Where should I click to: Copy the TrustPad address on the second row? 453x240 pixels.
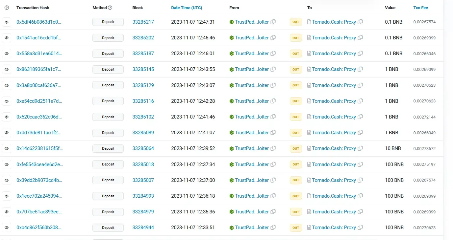[x=273, y=38]
